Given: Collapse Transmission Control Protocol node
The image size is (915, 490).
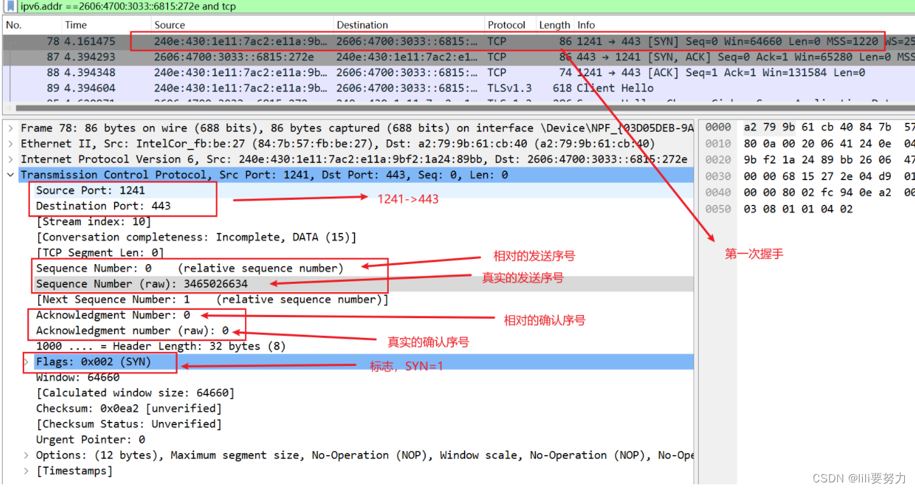Looking at the screenshot, I should (10, 175).
